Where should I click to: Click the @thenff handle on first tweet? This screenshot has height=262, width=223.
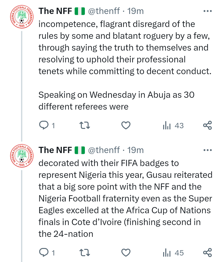[104, 11]
